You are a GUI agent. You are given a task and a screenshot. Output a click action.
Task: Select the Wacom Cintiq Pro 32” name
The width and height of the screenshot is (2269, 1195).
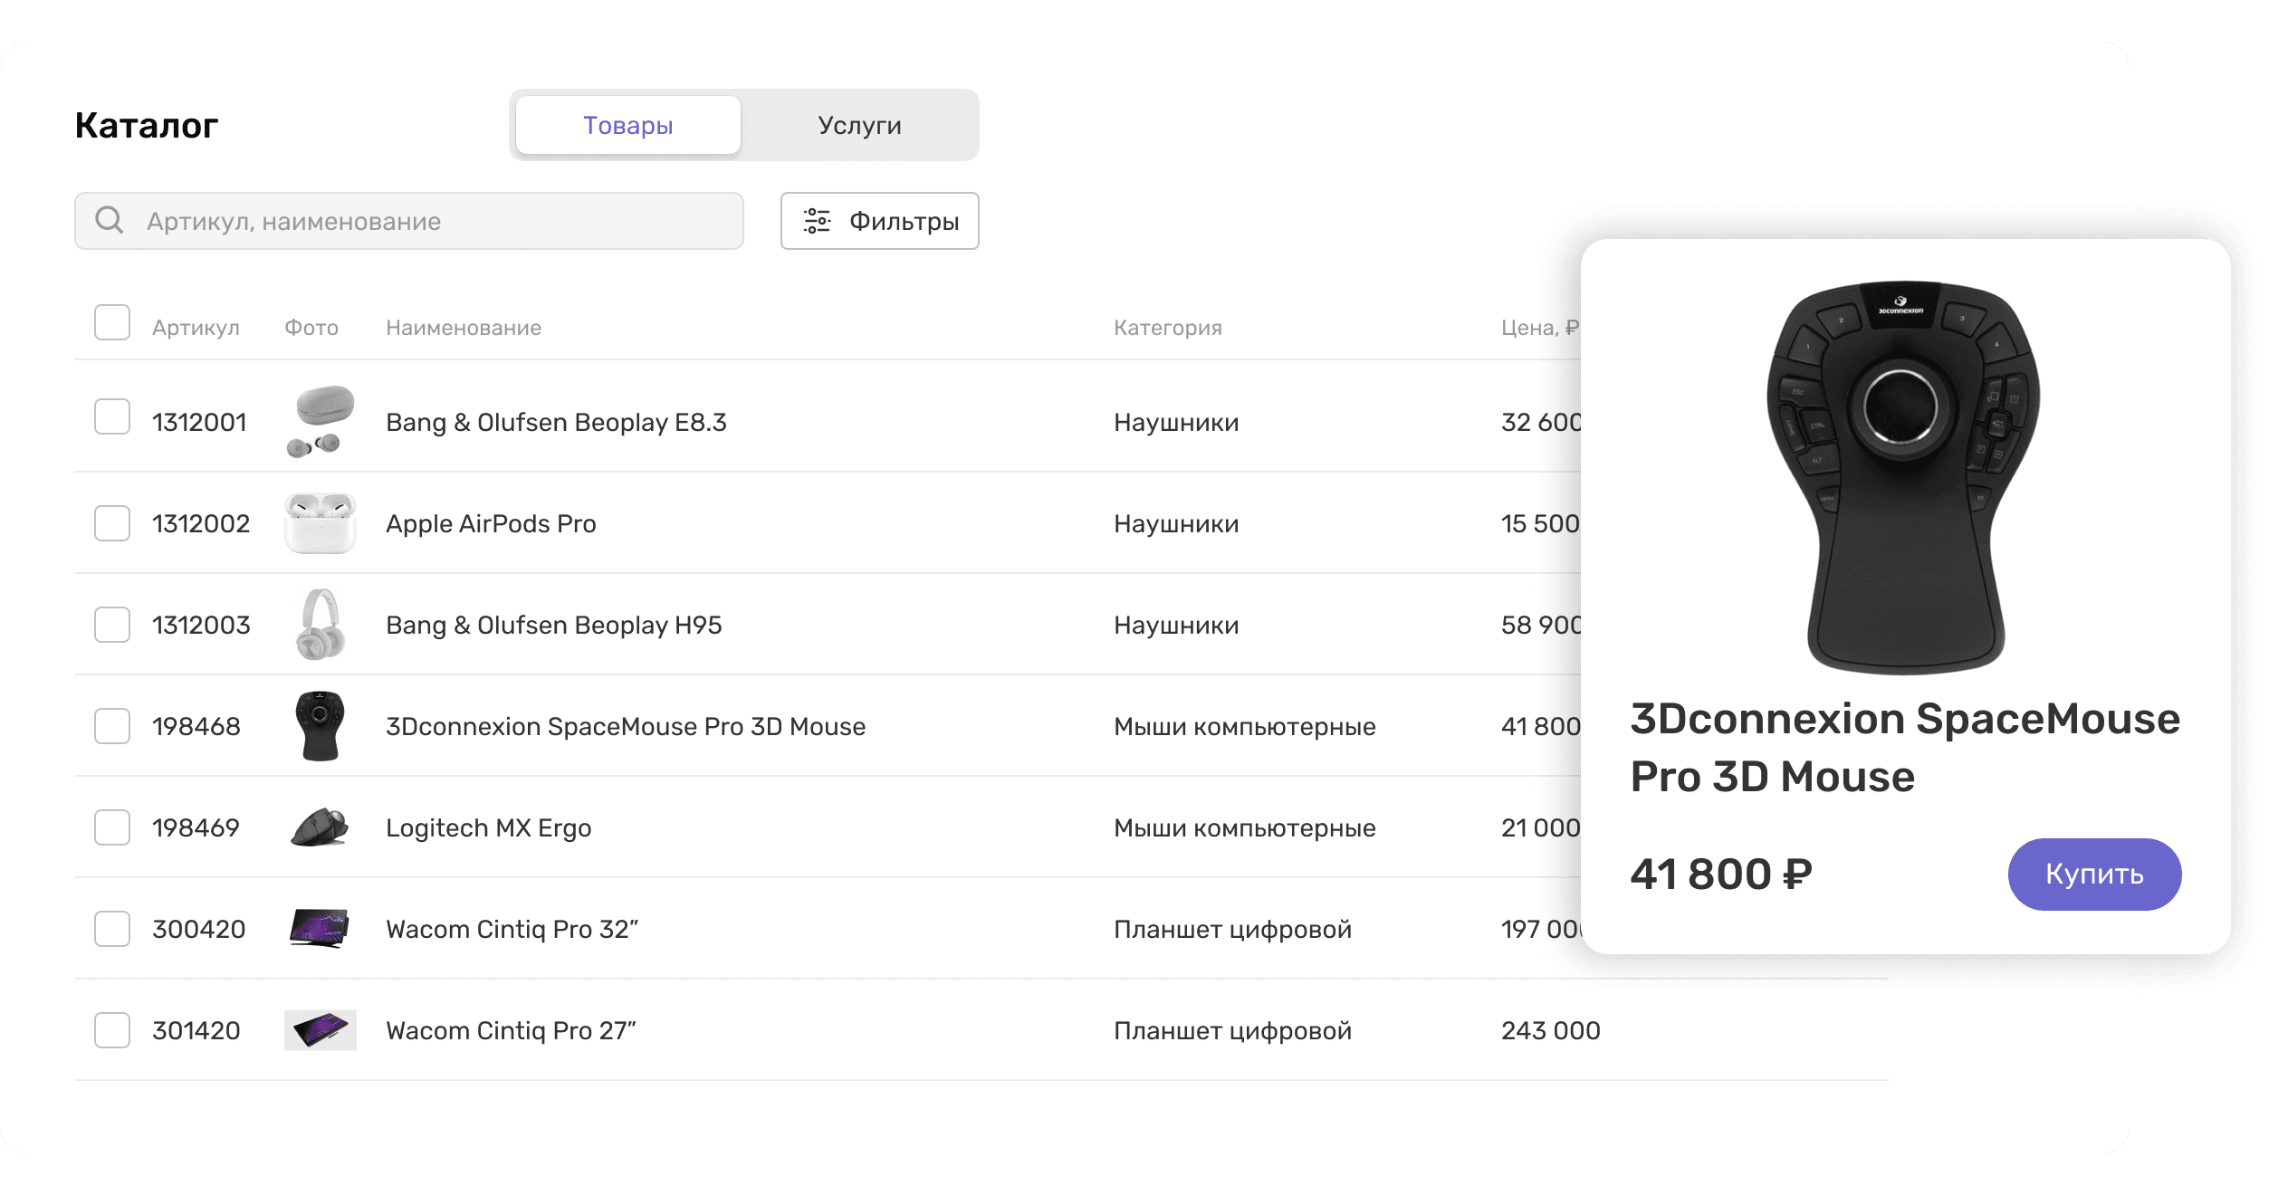[512, 929]
